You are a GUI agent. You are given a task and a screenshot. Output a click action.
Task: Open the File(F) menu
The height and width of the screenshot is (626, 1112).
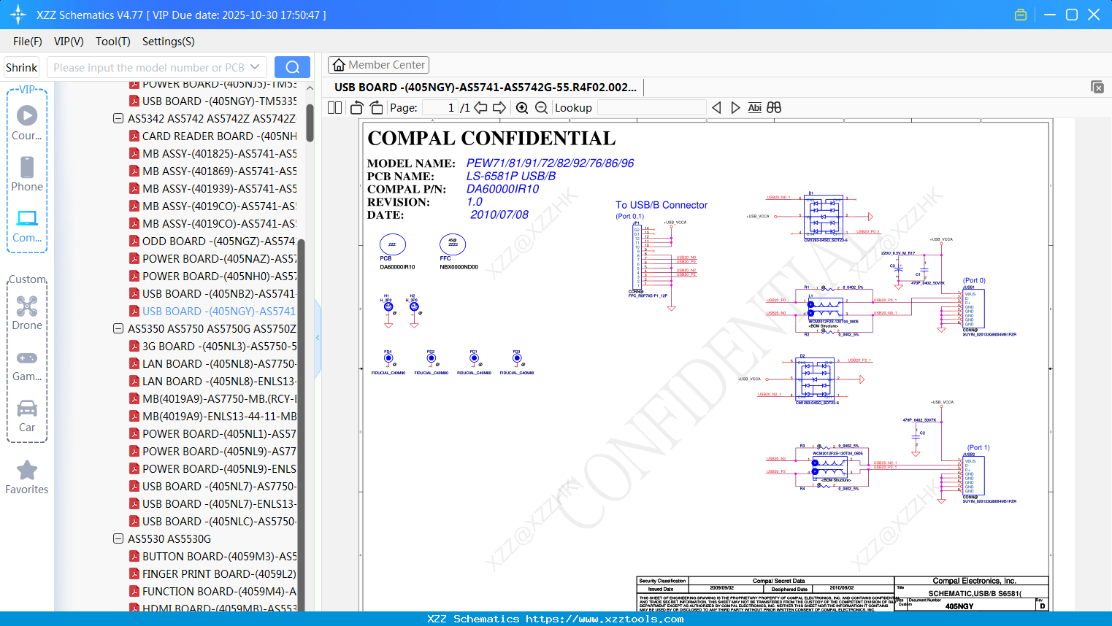tap(28, 42)
